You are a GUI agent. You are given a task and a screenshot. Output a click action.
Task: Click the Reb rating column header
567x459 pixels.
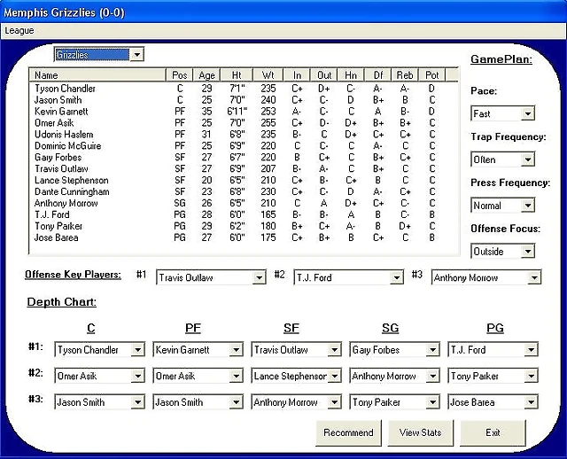(x=405, y=74)
